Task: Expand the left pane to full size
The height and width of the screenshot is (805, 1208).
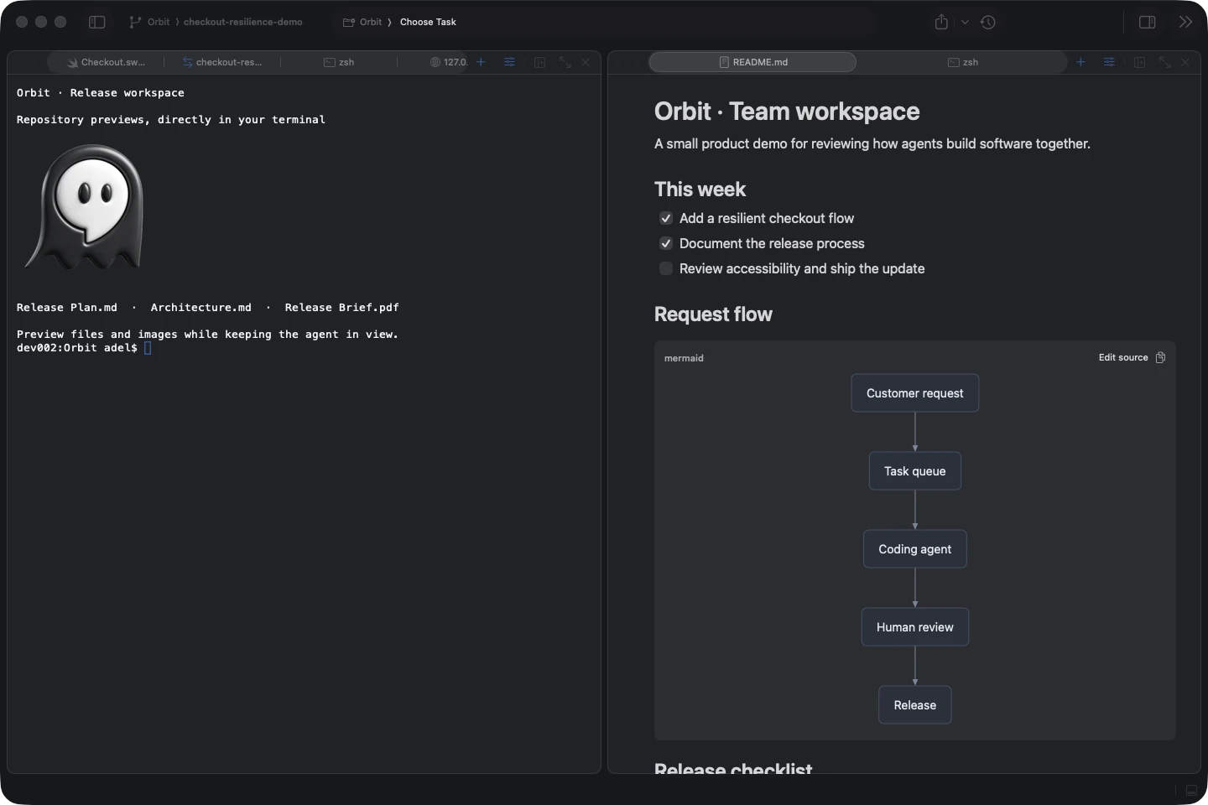Action: [x=565, y=62]
